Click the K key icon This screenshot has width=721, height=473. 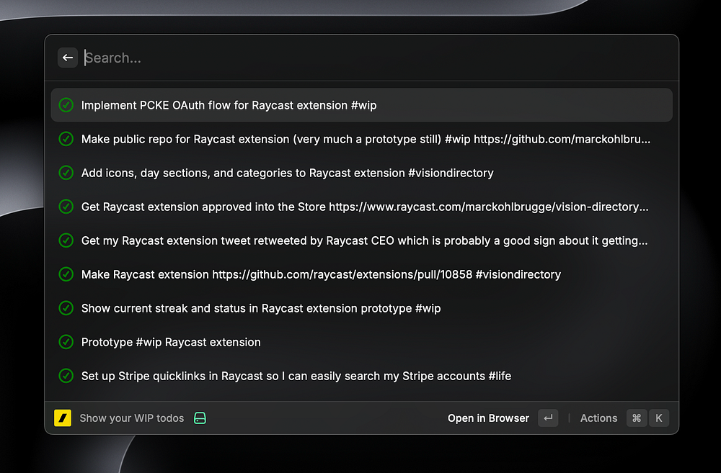(x=658, y=418)
